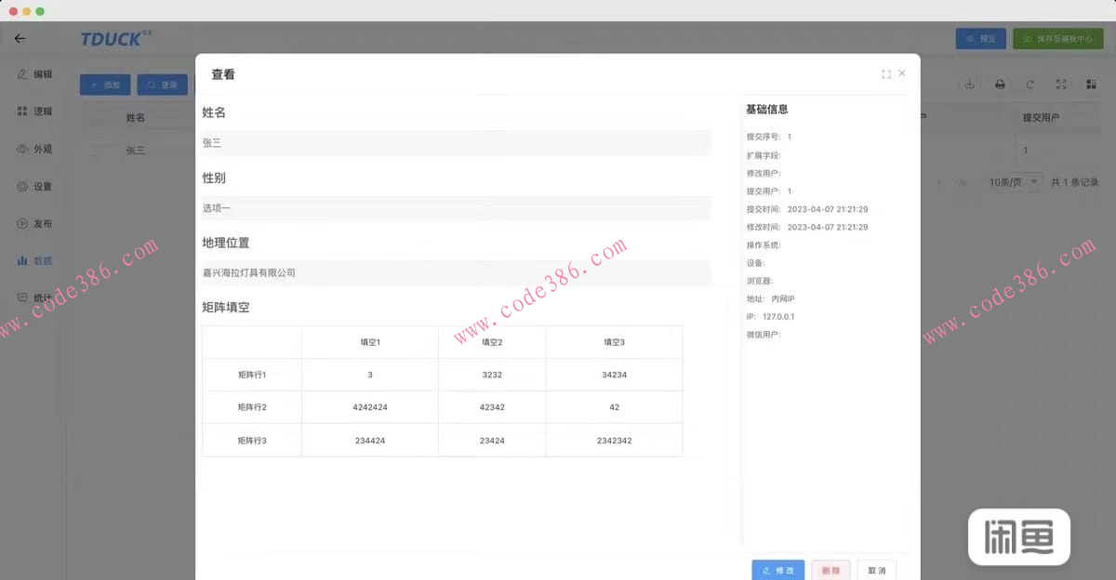The image size is (1116, 580).
Task: Click the macOS green zoom window button
Action: 40,10
